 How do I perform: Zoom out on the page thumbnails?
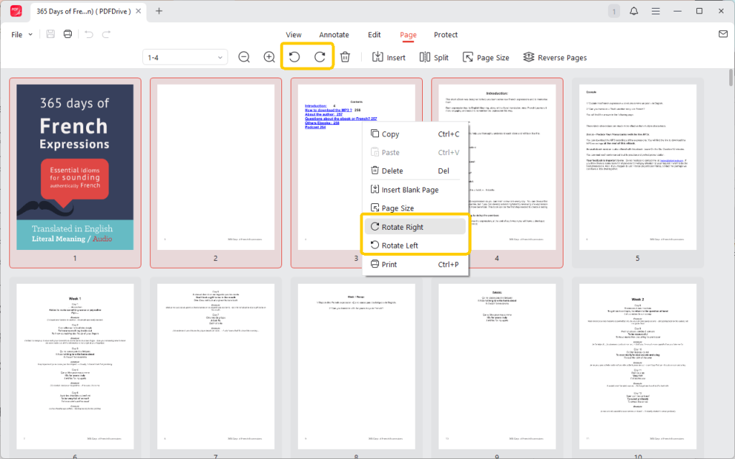point(244,56)
